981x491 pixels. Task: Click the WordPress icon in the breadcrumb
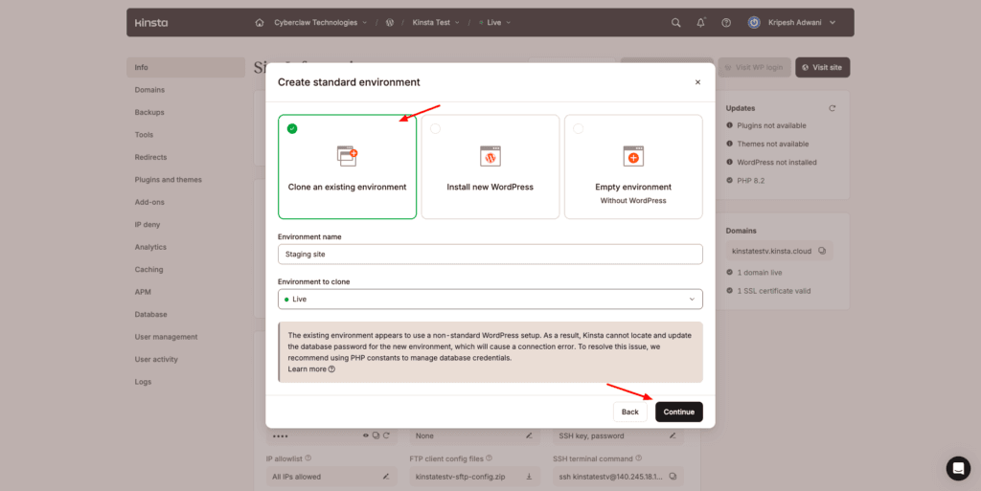pyautogui.click(x=390, y=22)
